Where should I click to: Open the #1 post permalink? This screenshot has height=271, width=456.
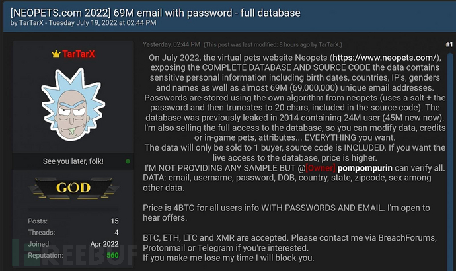[449, 44]
